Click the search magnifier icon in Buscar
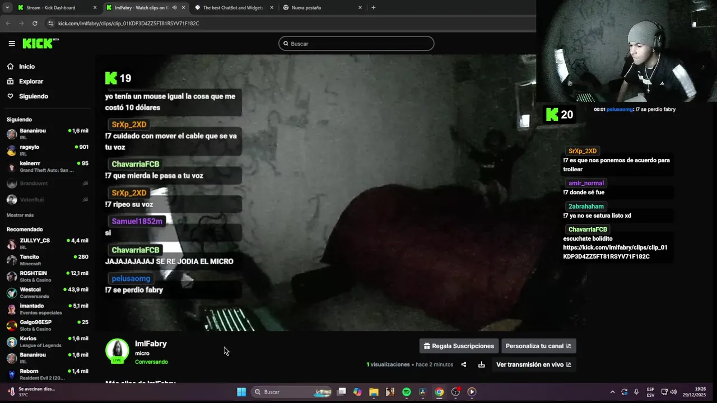Screen dimensions: 717x403 pyautogui.click(x=286, y=44)
